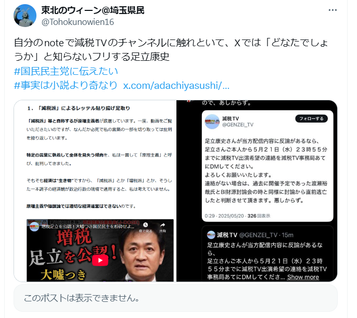
Task: Play the YouTube video thumbnail
Action: tap(100, 260)
